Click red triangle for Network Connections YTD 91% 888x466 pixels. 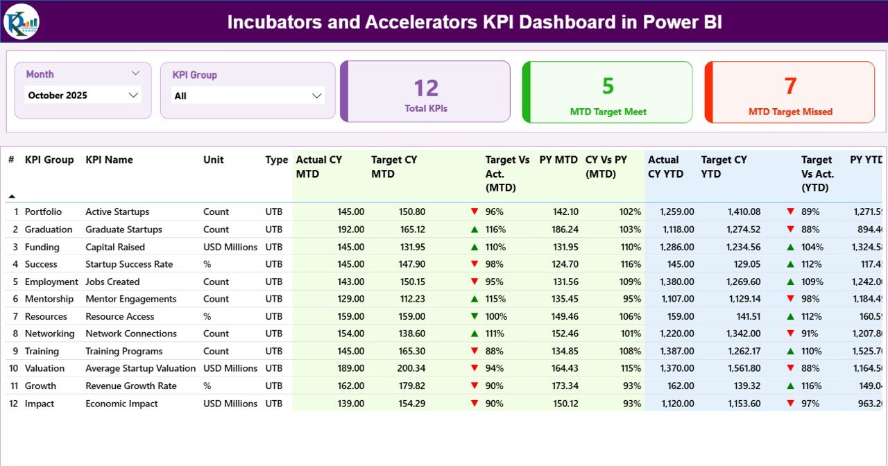coord(791,333)
